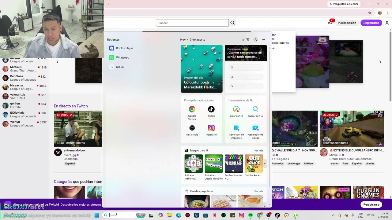Expand the system tray hidden icons chevron
The image size is (392, 220).
pos(333,215)
